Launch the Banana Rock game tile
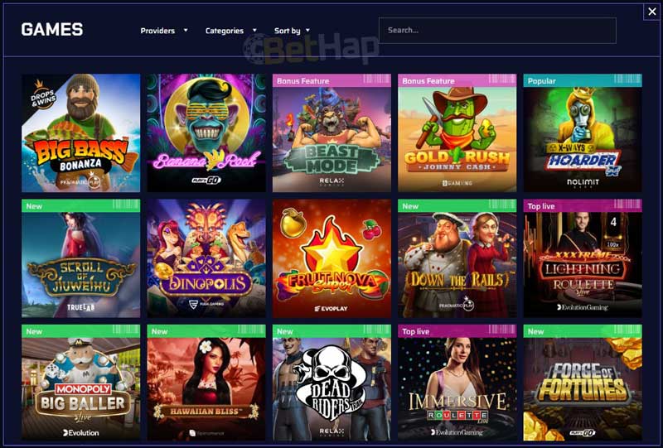The width and height of the screenshot is (663, 448). point(206,133)
